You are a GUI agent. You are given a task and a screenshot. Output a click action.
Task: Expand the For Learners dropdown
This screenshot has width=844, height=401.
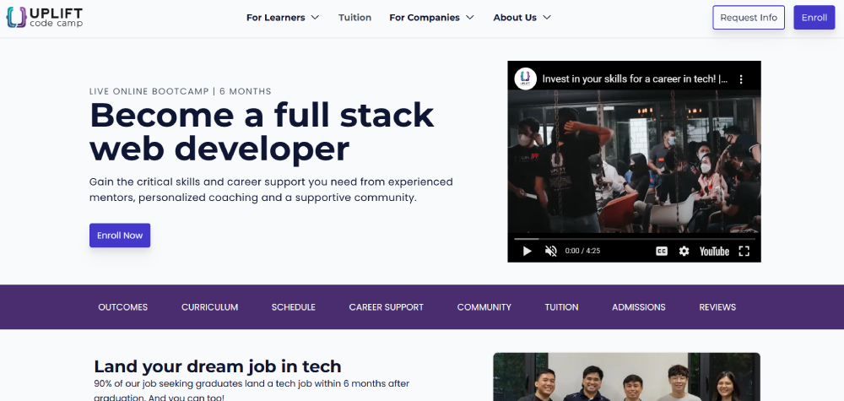283,18
